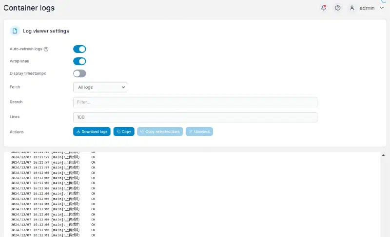
Task: Click the Lines field showing 100
Action: click(x=195, y=117)
